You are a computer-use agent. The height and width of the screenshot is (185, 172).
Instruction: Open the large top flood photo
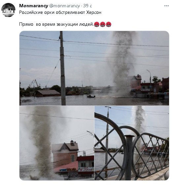coord(94,68)
